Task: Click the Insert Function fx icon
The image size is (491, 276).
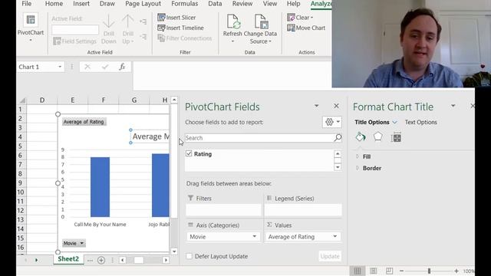Action: [x=122, y=67]
